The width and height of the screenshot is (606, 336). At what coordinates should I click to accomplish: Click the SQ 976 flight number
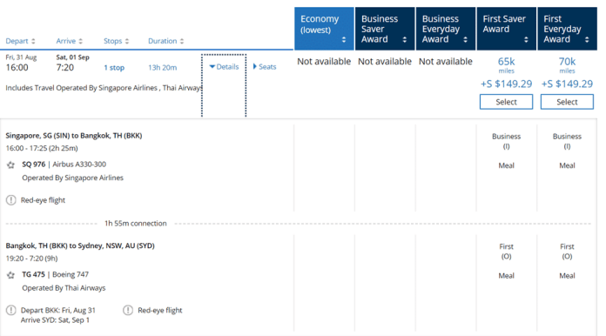(x=34, y=165)
